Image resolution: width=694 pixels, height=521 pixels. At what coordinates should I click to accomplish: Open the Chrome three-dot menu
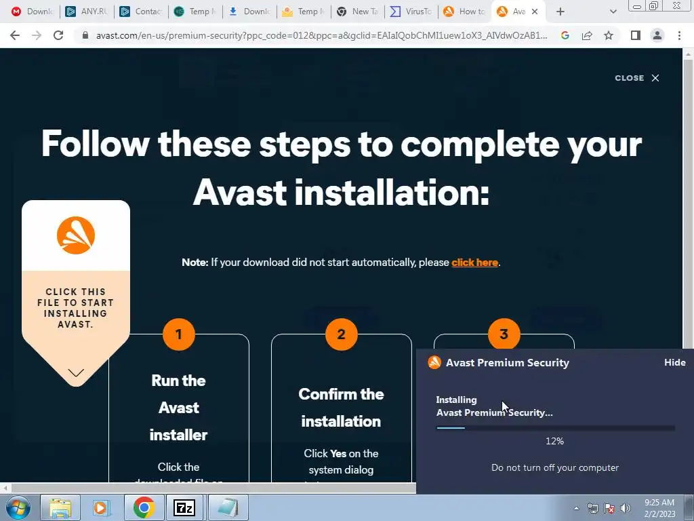[679, 35]
